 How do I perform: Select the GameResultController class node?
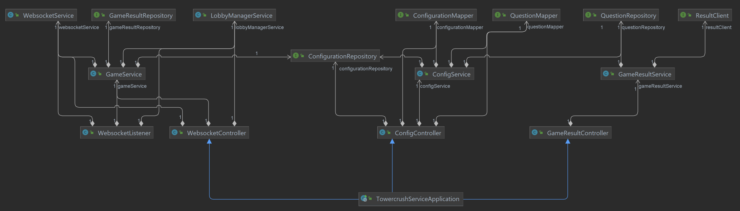click(570, 133)
